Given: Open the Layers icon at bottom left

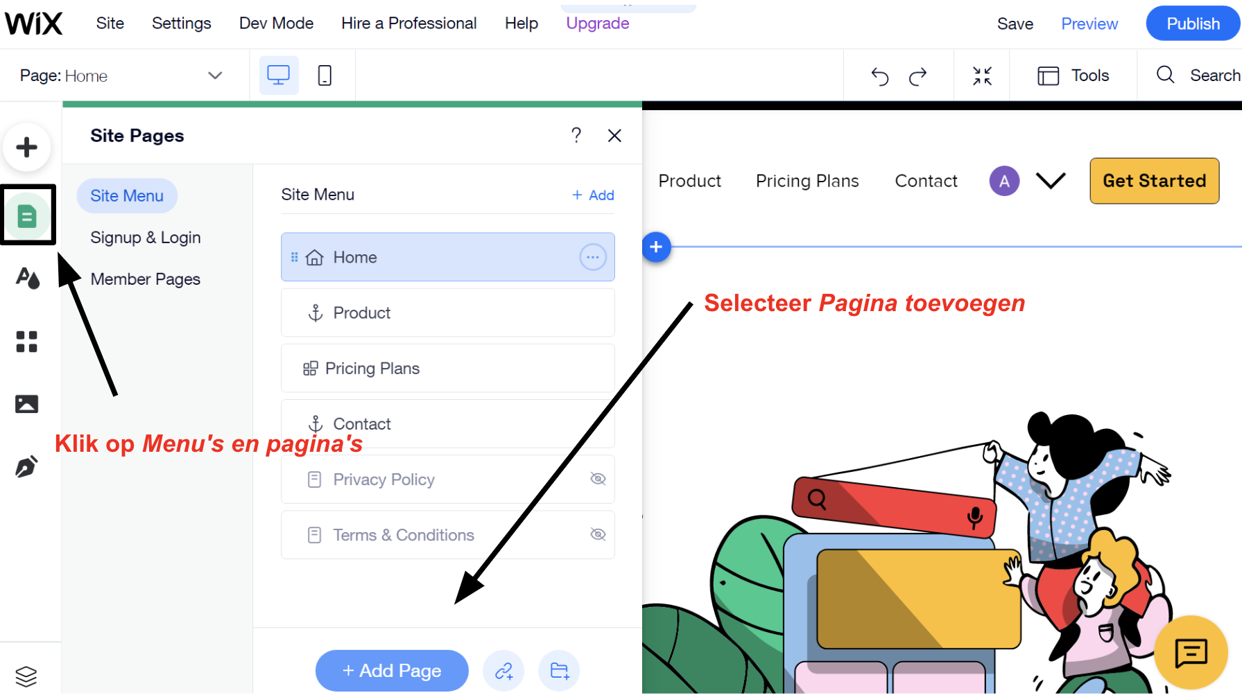Looking at the screenshot, I should click(26, 676).
